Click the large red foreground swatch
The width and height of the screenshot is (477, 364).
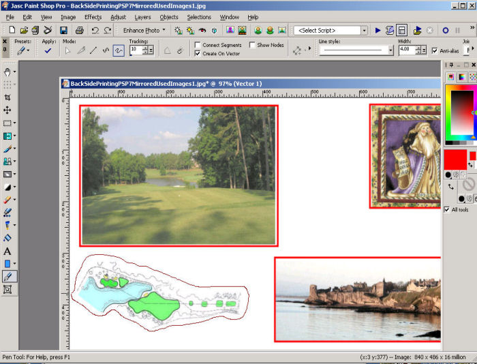(455, 160)
